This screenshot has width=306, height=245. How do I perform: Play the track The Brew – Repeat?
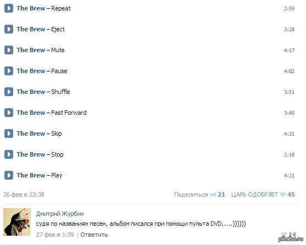9,8
